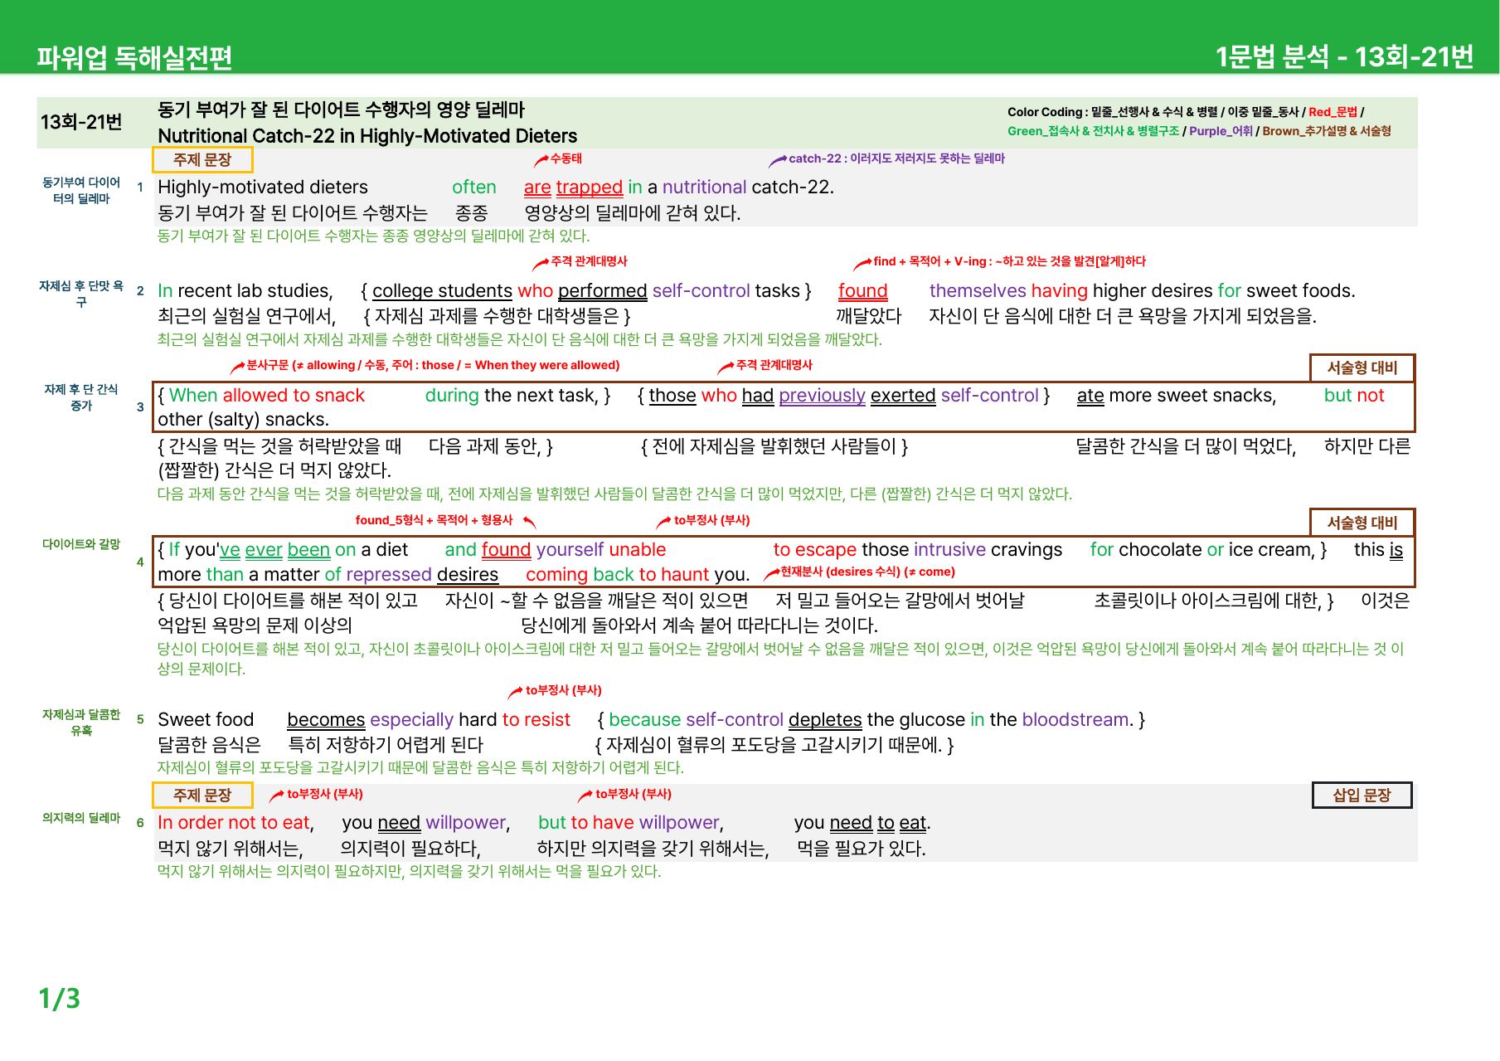Click the legend entry 'Green_접속사 & 전치사 & 병렬구조'
Viewport: 1500px width, 1061px height.
1093,131
